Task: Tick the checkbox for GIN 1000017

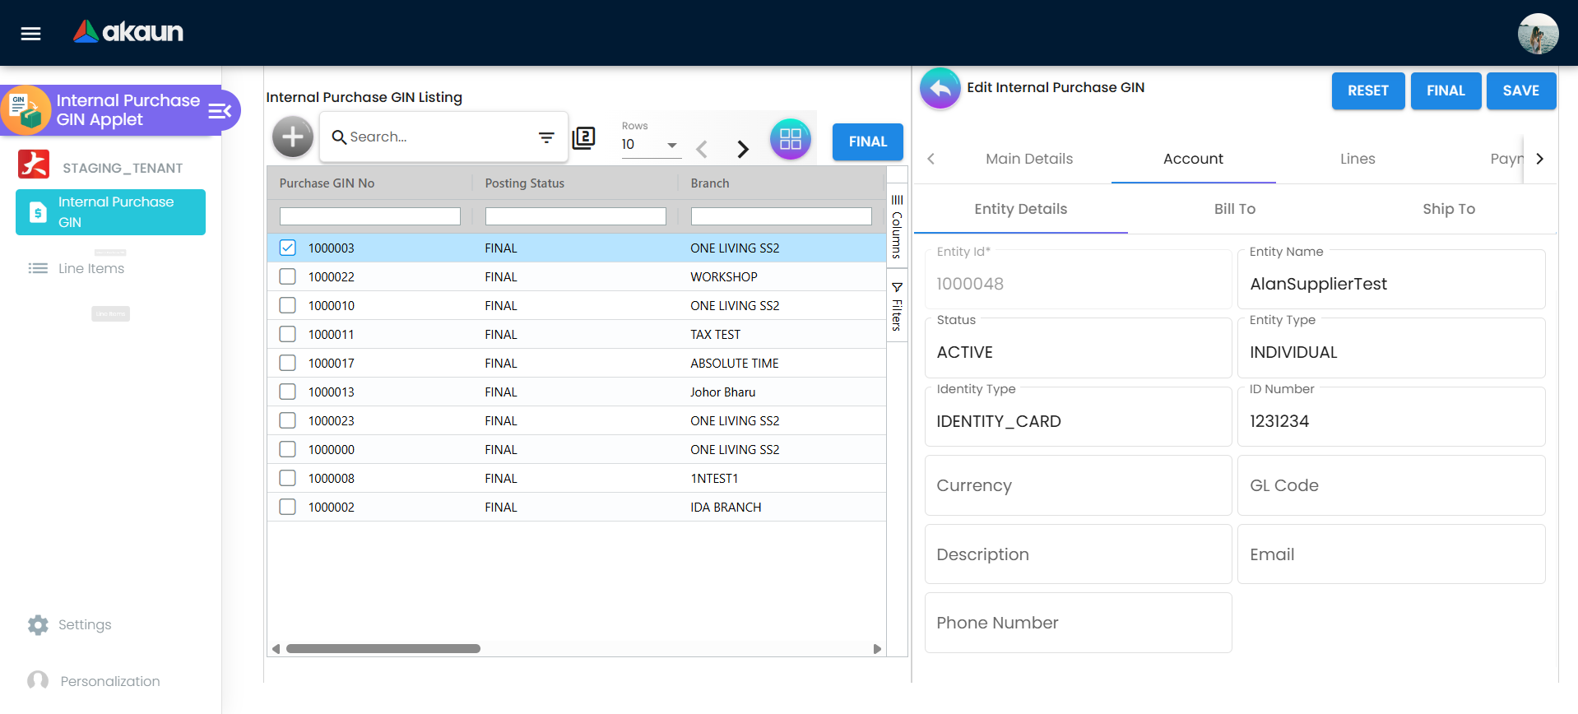Action: point(287,363)
